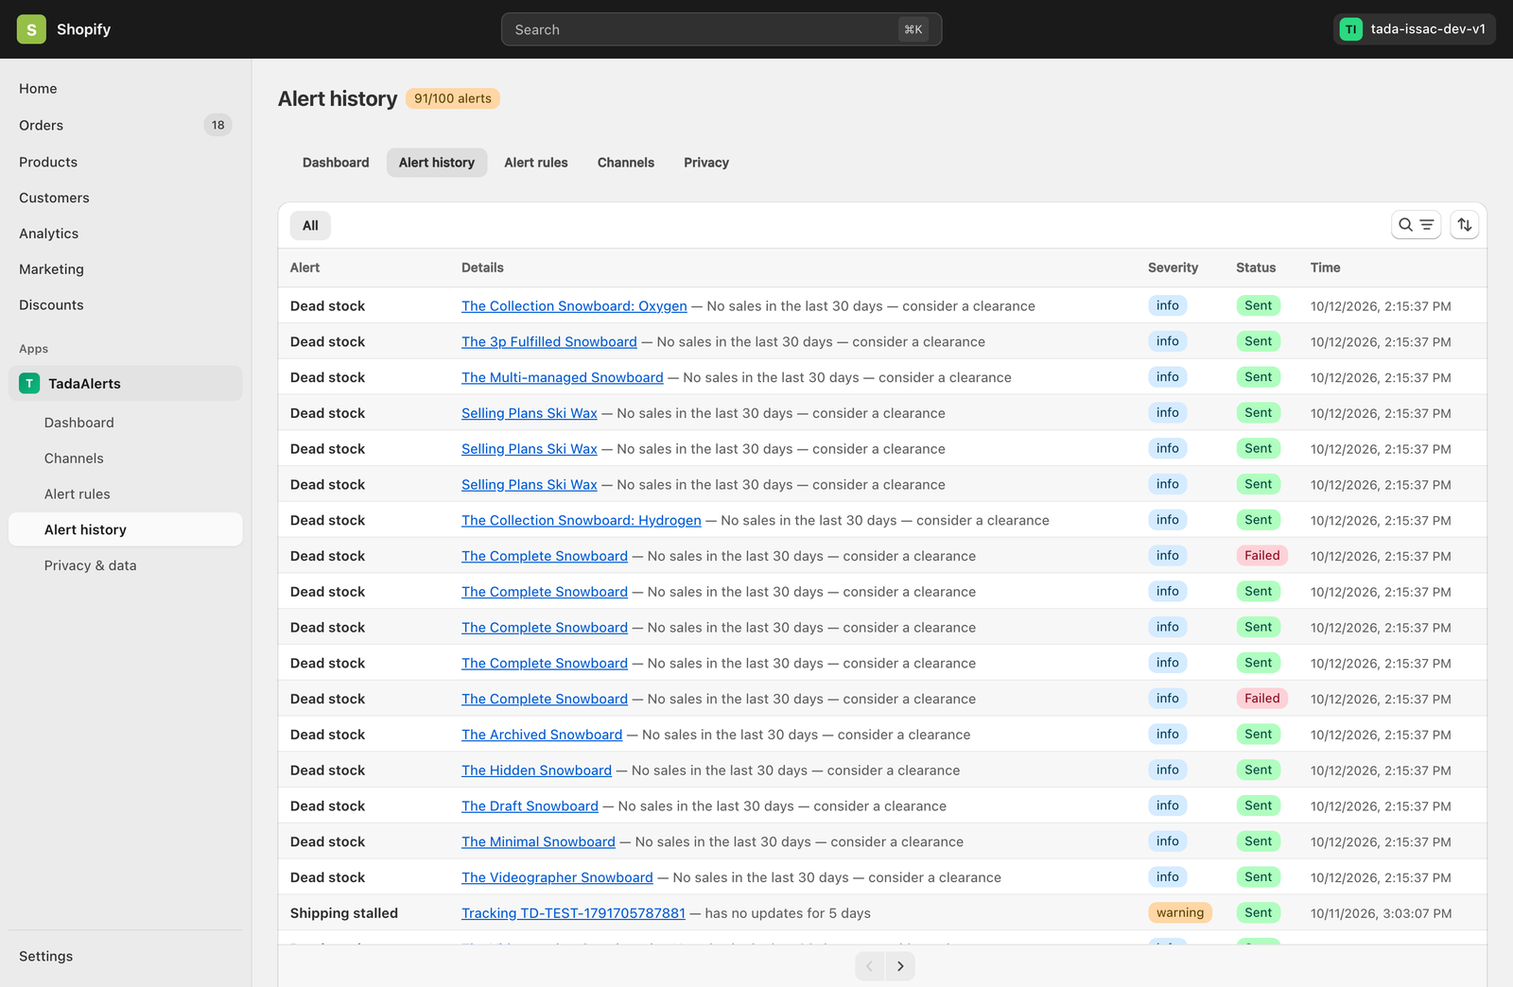This screenshot has height=987, width=1513.
Task: Click the Shopify logo icon
Action: pos(31,29)
